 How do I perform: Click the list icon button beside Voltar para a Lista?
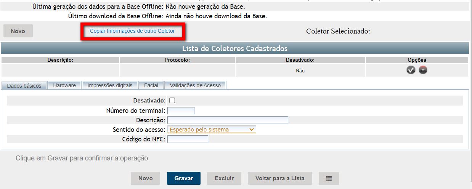329,178
